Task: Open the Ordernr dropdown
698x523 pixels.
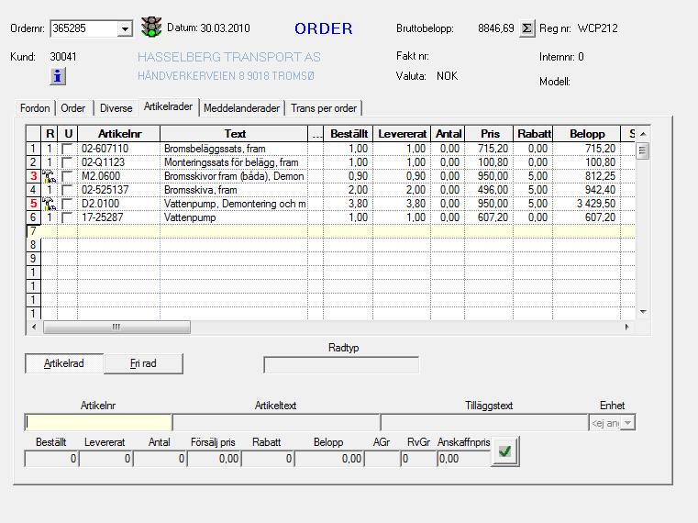Action: (125, 29)
